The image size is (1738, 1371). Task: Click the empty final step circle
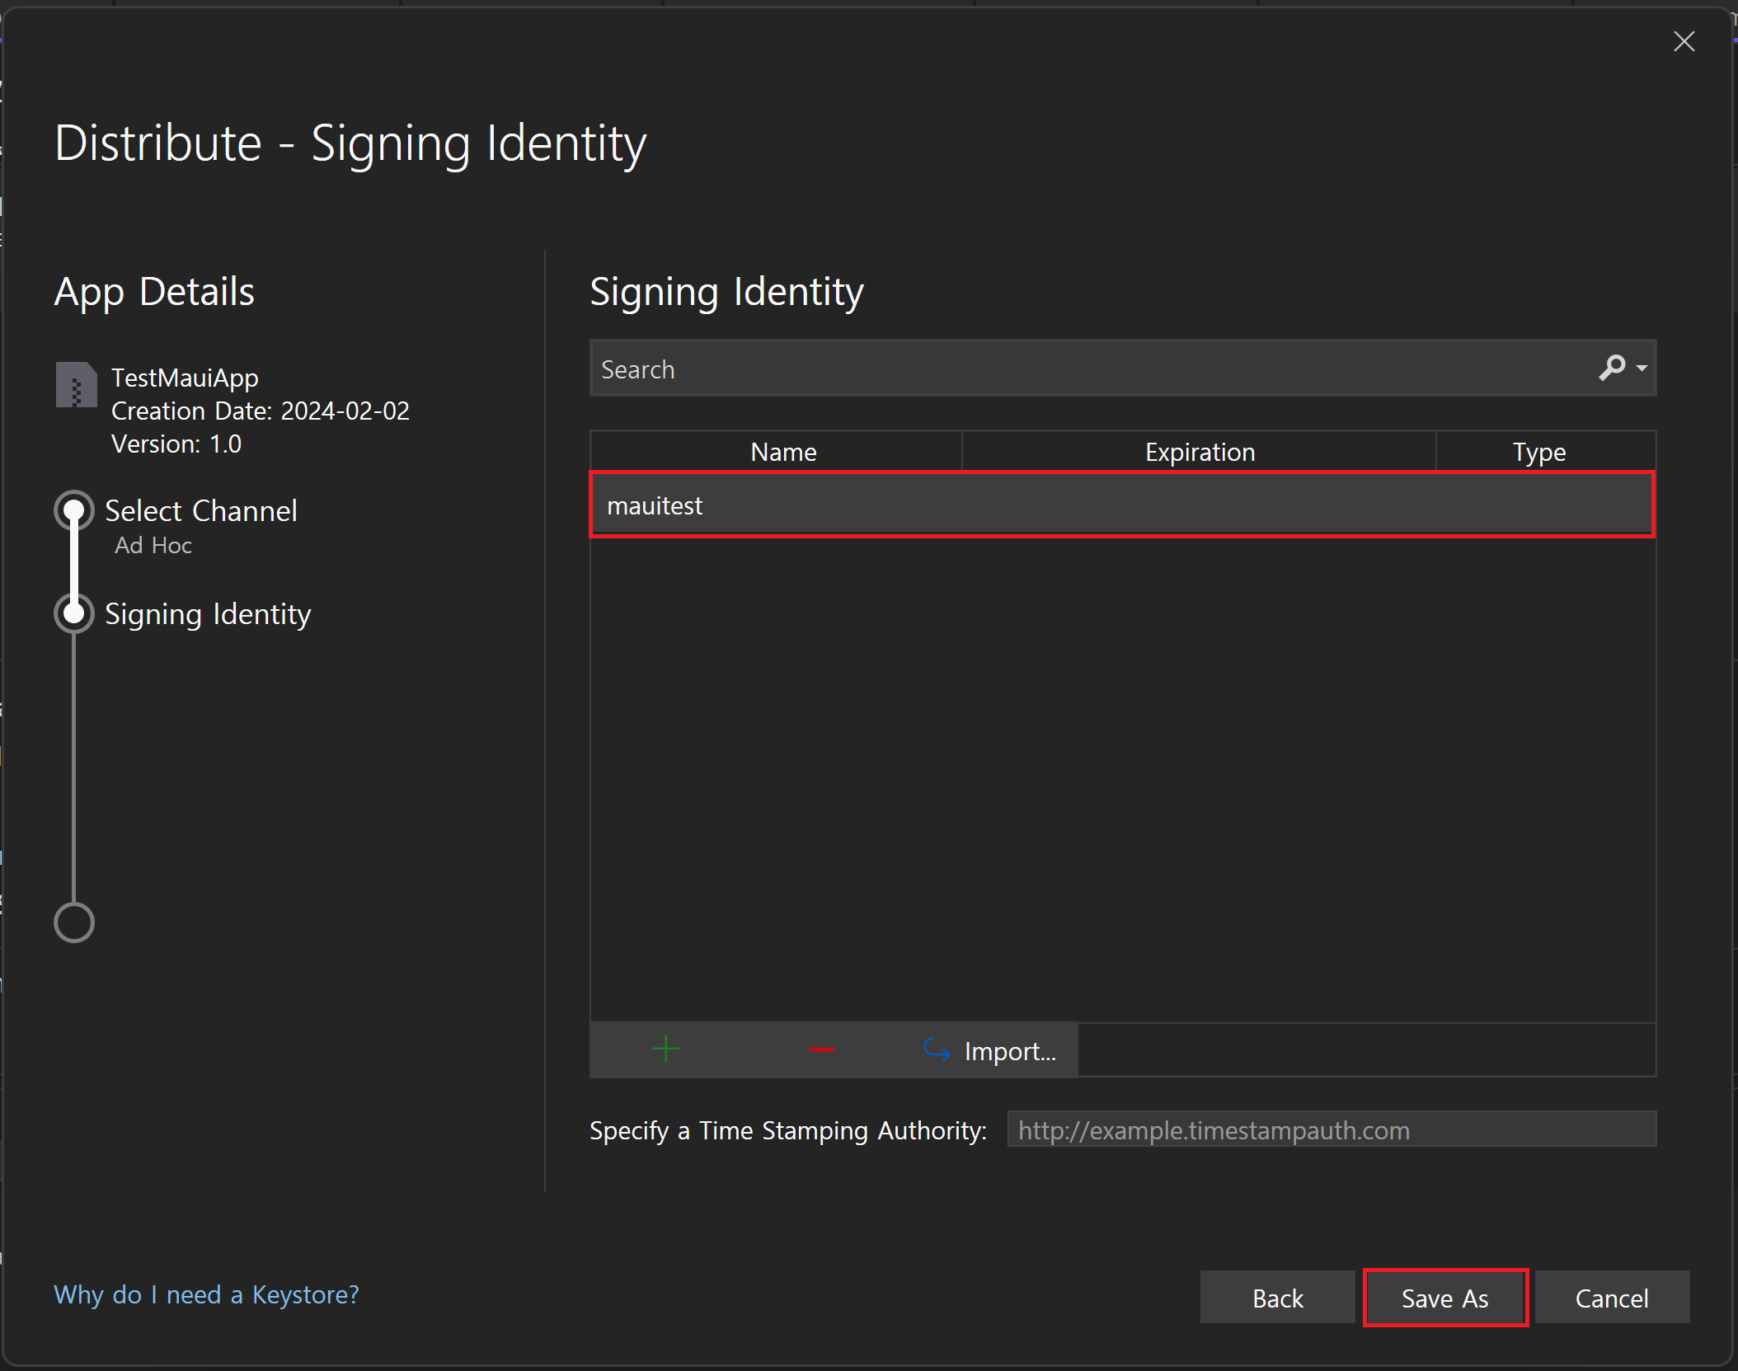(x=74, y=923)
